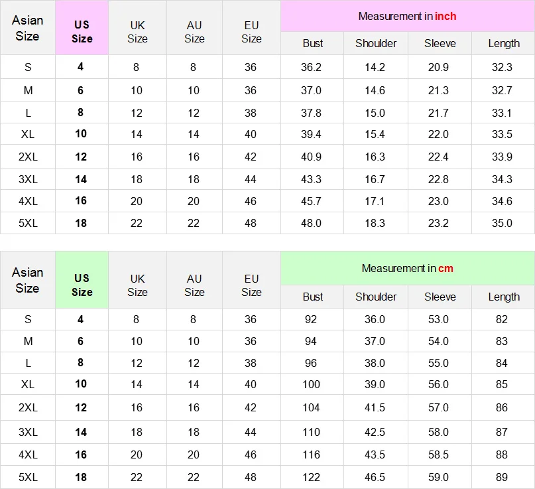Click the Asian Size header in inch table

pos(28,28)
